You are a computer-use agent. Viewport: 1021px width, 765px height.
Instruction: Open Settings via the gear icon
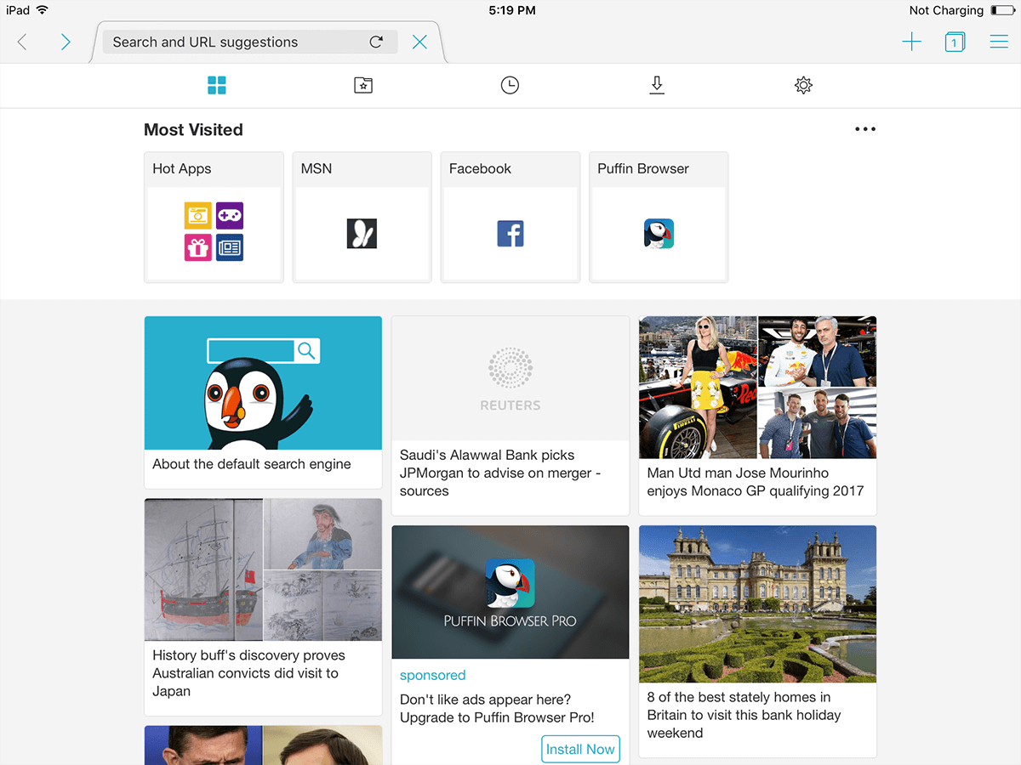(802, 85)
